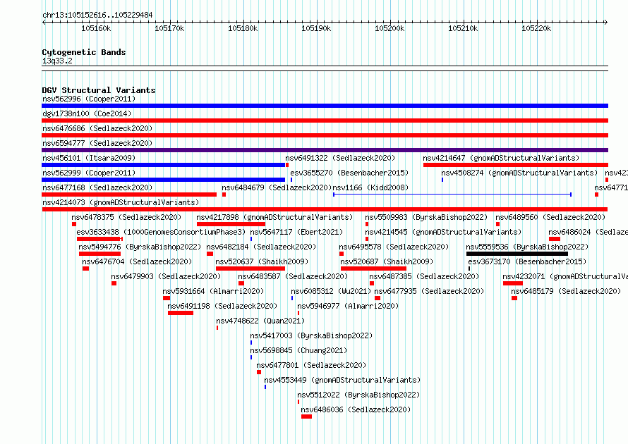Click the long red bar under nsv4214073
628x444 pixels.
(x=325, y=209)
